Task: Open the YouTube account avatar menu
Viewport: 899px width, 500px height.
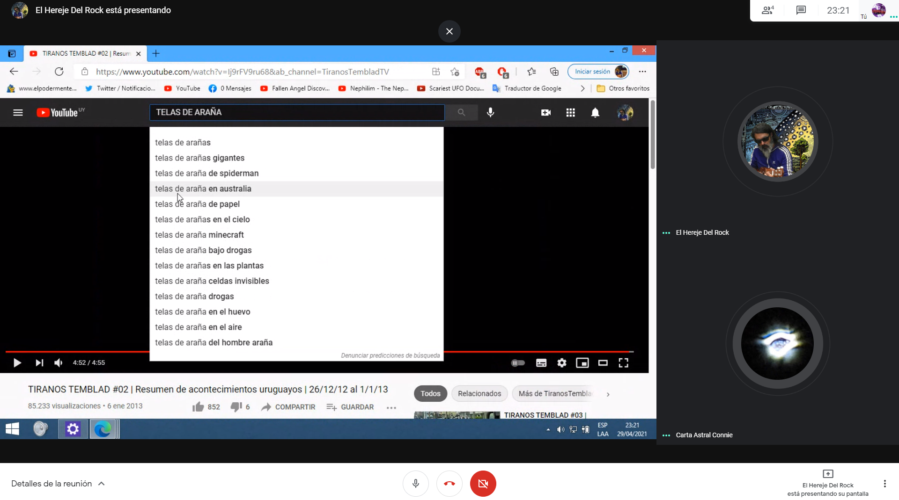Action: tap(625, 113)
